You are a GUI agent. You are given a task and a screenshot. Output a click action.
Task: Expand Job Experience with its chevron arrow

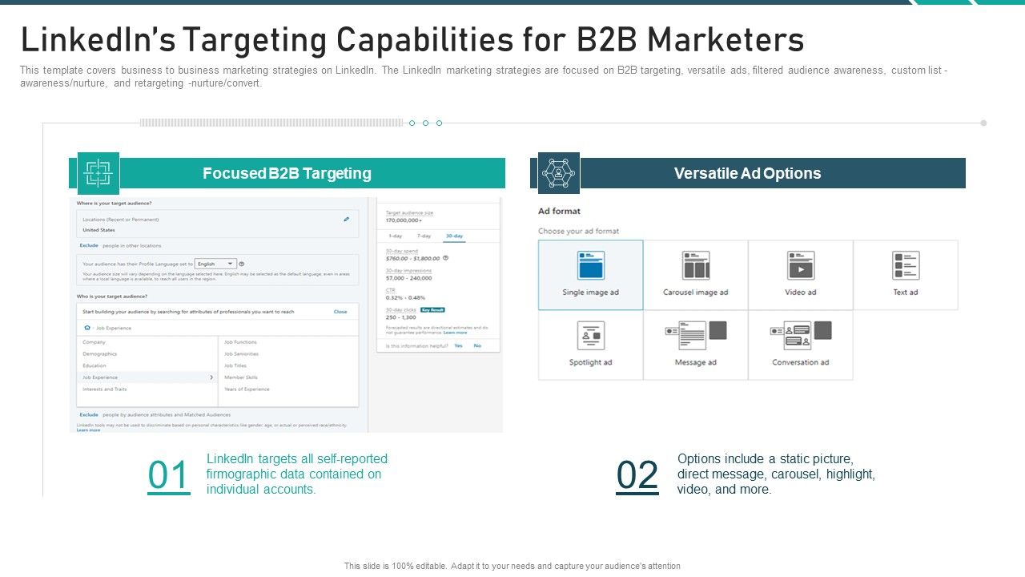click(x=211, y=377)
